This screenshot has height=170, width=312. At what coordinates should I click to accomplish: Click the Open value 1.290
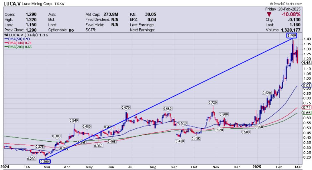[x=31, y=14]
